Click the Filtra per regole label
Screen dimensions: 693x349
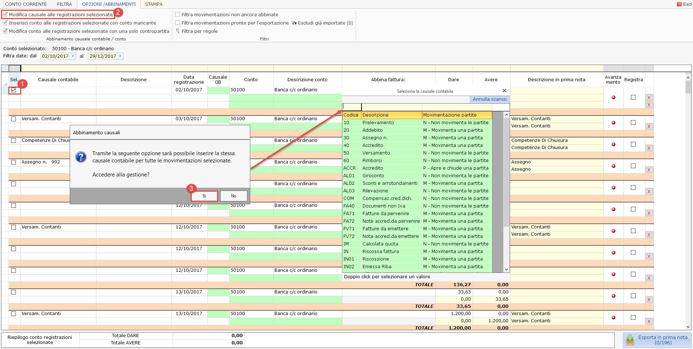199,31
